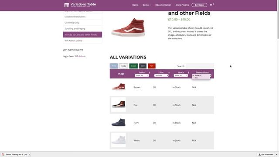Expand the Demo navigation menu
Image resolution: width=279 pixels, height=157 pixels.
[146, 5]
